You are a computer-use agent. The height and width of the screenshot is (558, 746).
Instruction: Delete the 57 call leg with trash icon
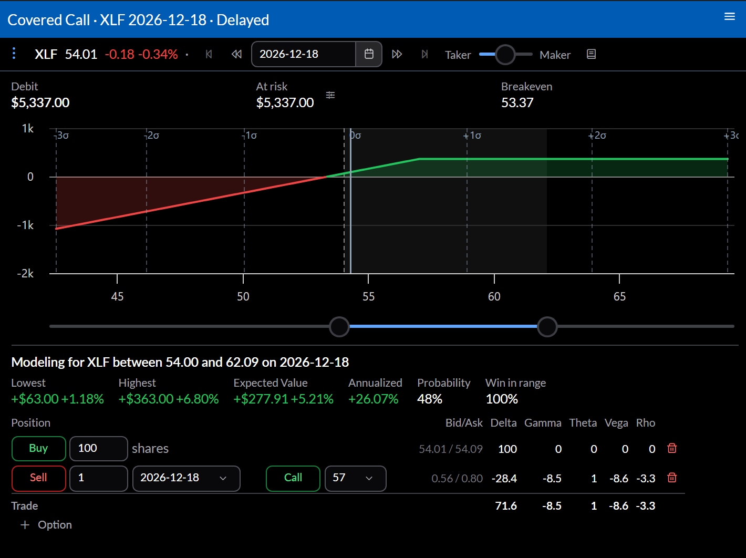(x=672, y=478)
